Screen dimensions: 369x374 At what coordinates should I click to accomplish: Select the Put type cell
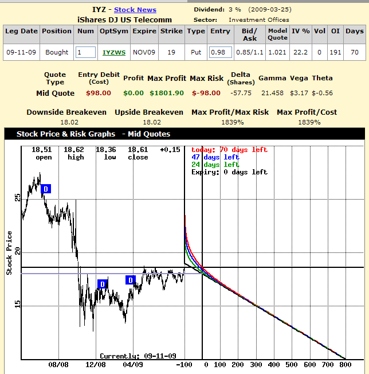[196, 52]
